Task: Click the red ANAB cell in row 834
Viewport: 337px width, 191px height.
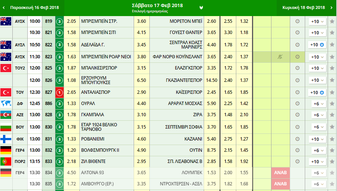Action: click(280, 173)
